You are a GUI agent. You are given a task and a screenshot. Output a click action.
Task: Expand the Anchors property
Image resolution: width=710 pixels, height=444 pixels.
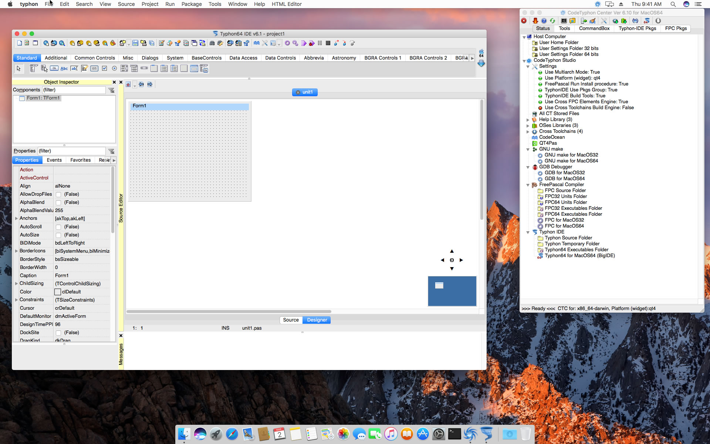pyautogui.click(x=16, y=219)
